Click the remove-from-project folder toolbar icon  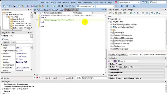click(x=43, y=6)
